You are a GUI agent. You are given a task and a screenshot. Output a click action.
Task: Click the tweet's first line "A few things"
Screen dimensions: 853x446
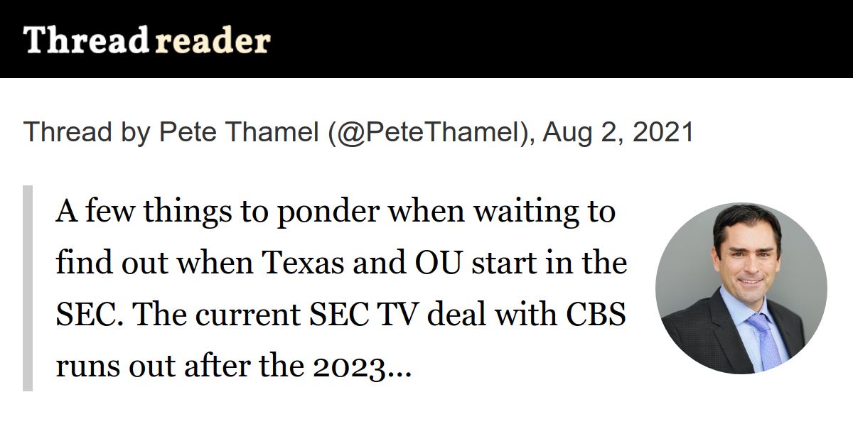click(135, 211)
